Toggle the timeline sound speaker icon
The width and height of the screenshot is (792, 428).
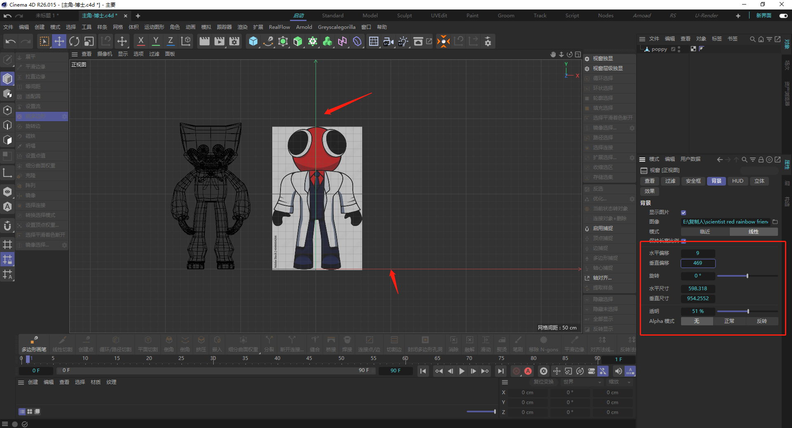618,371
